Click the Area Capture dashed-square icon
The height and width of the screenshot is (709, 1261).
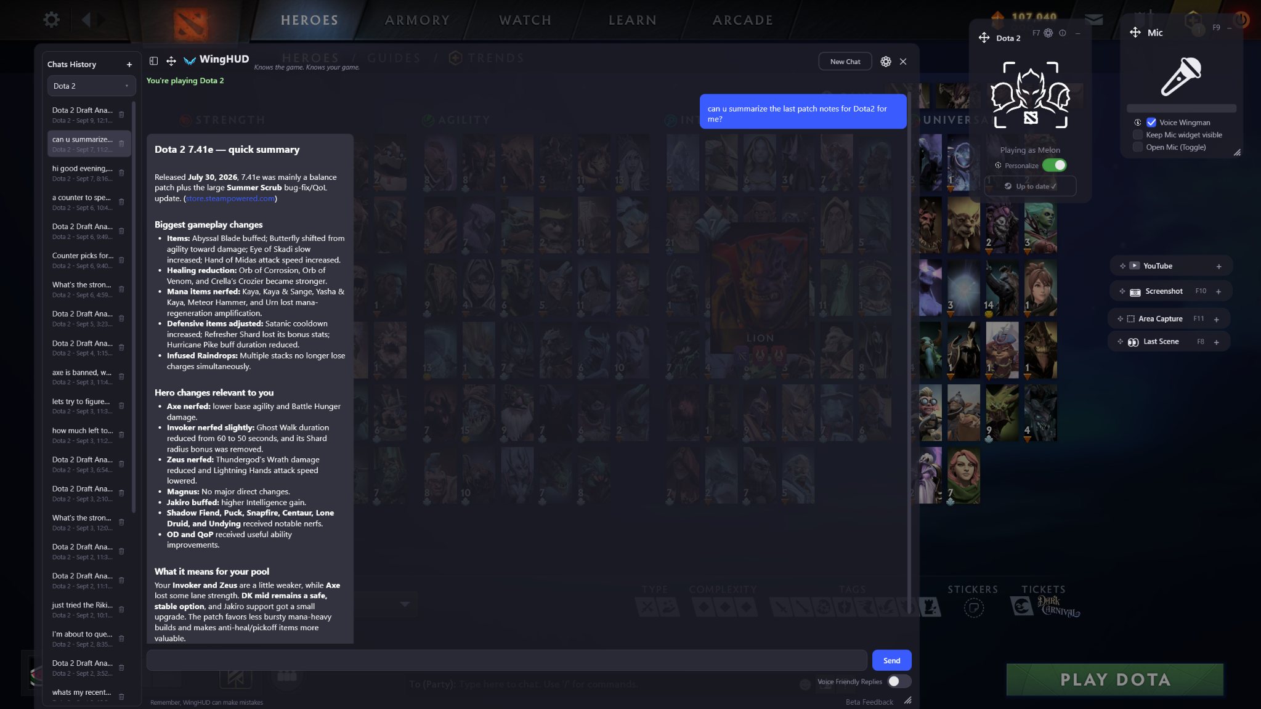(1130, 318)
